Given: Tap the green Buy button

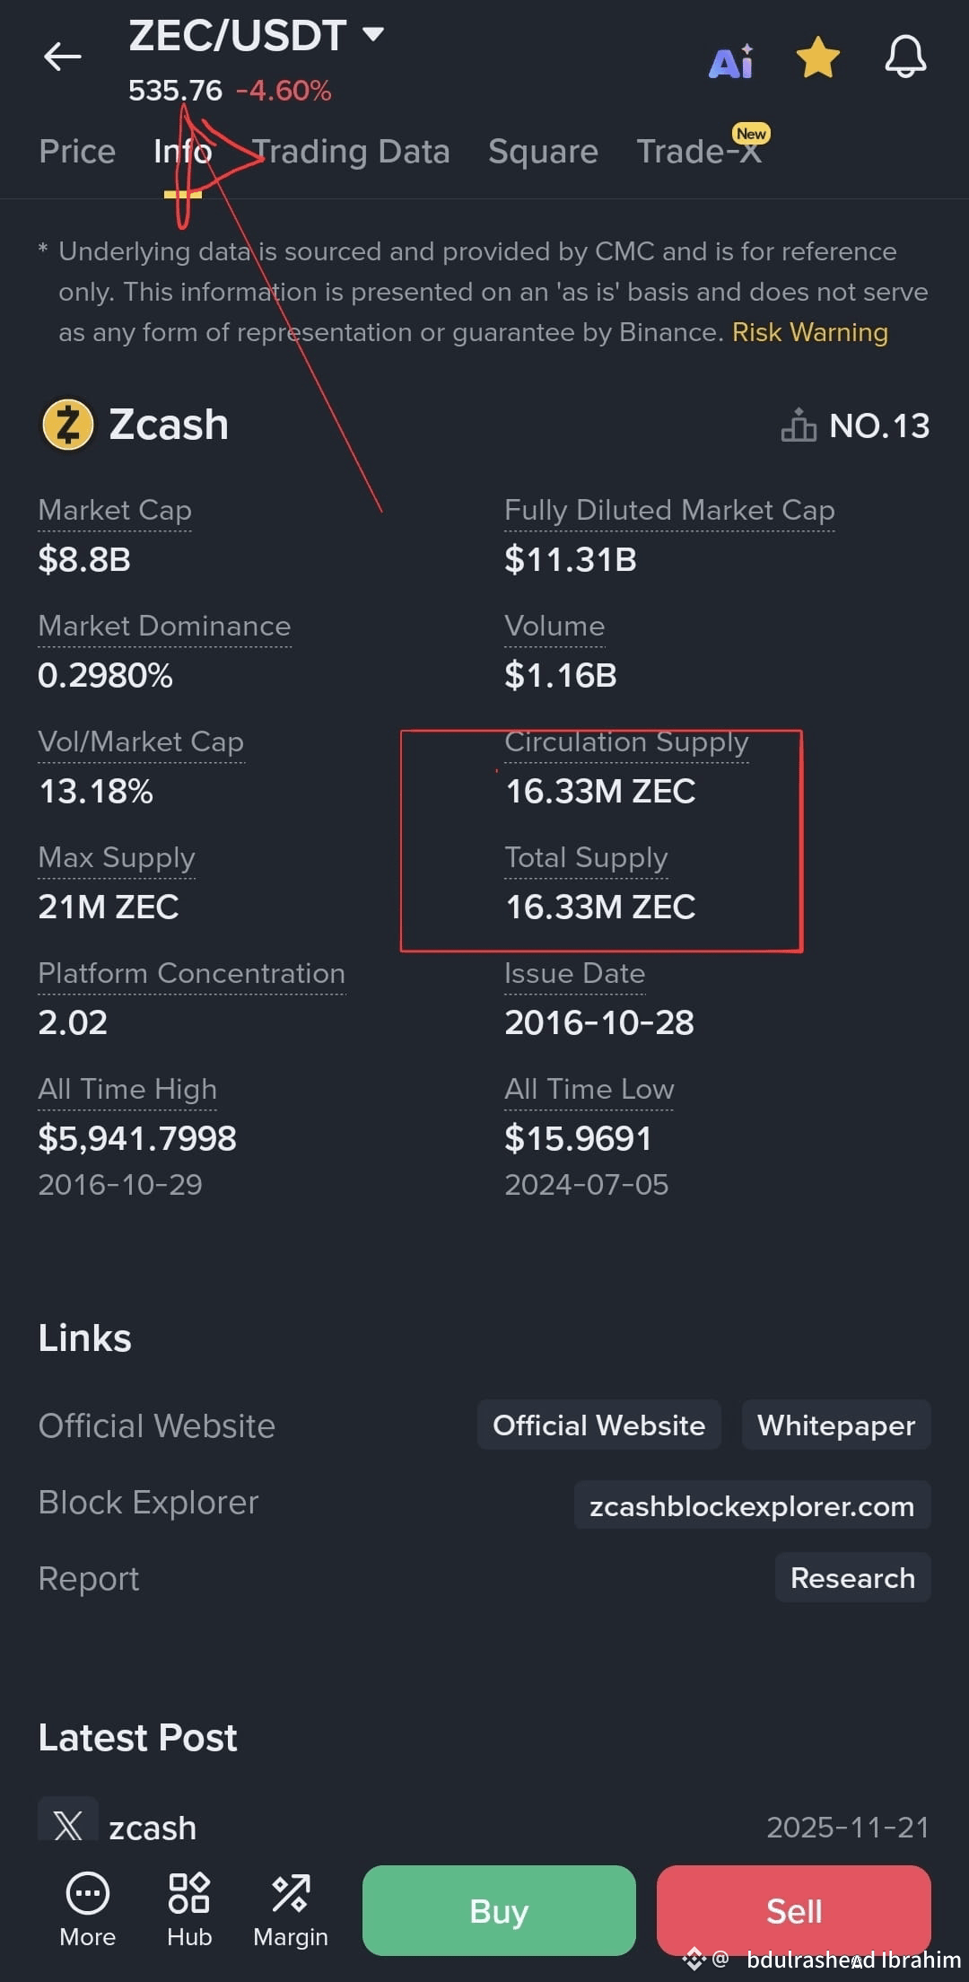Looking at the screenshot, I should coord(499,1910).
